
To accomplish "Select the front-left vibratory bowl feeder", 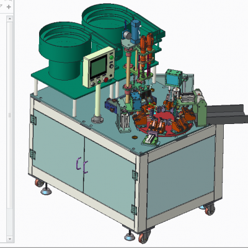I will (x=64, y=50).
